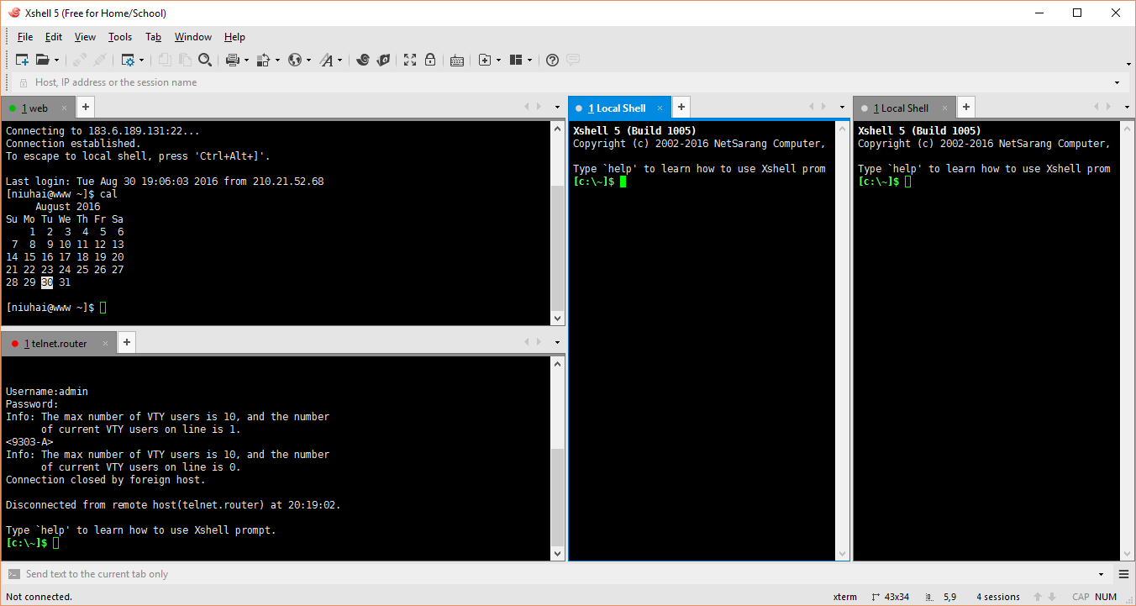
Task: Expand the globe encoding dropdown arrow
Action: tap(308, 61)
